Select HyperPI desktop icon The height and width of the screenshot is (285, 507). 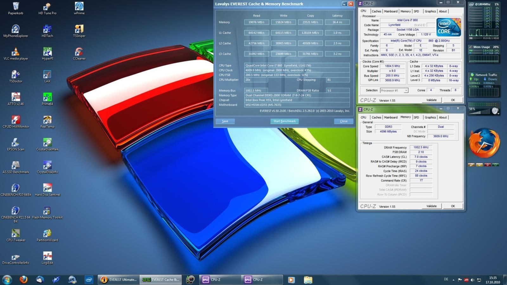47,54
